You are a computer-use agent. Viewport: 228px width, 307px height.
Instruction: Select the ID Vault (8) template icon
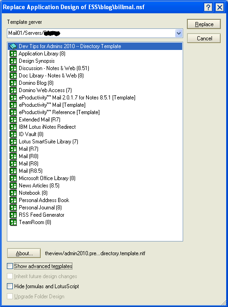(x=13, y=134)
